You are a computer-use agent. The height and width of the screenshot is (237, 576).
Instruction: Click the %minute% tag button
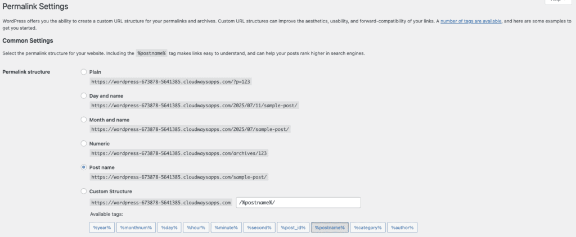click(x=226, y=227)
